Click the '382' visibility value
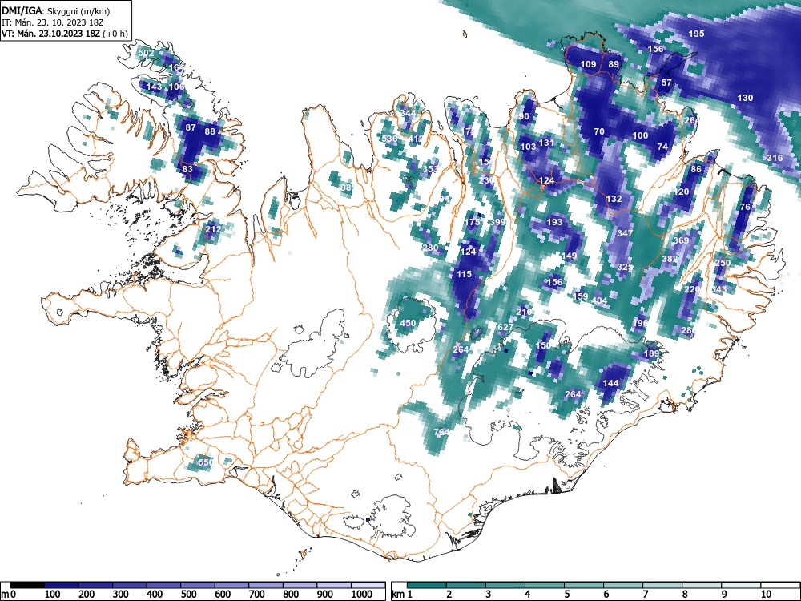The width and height of the screenshot is (801, 601). click(x=670, y=259)
